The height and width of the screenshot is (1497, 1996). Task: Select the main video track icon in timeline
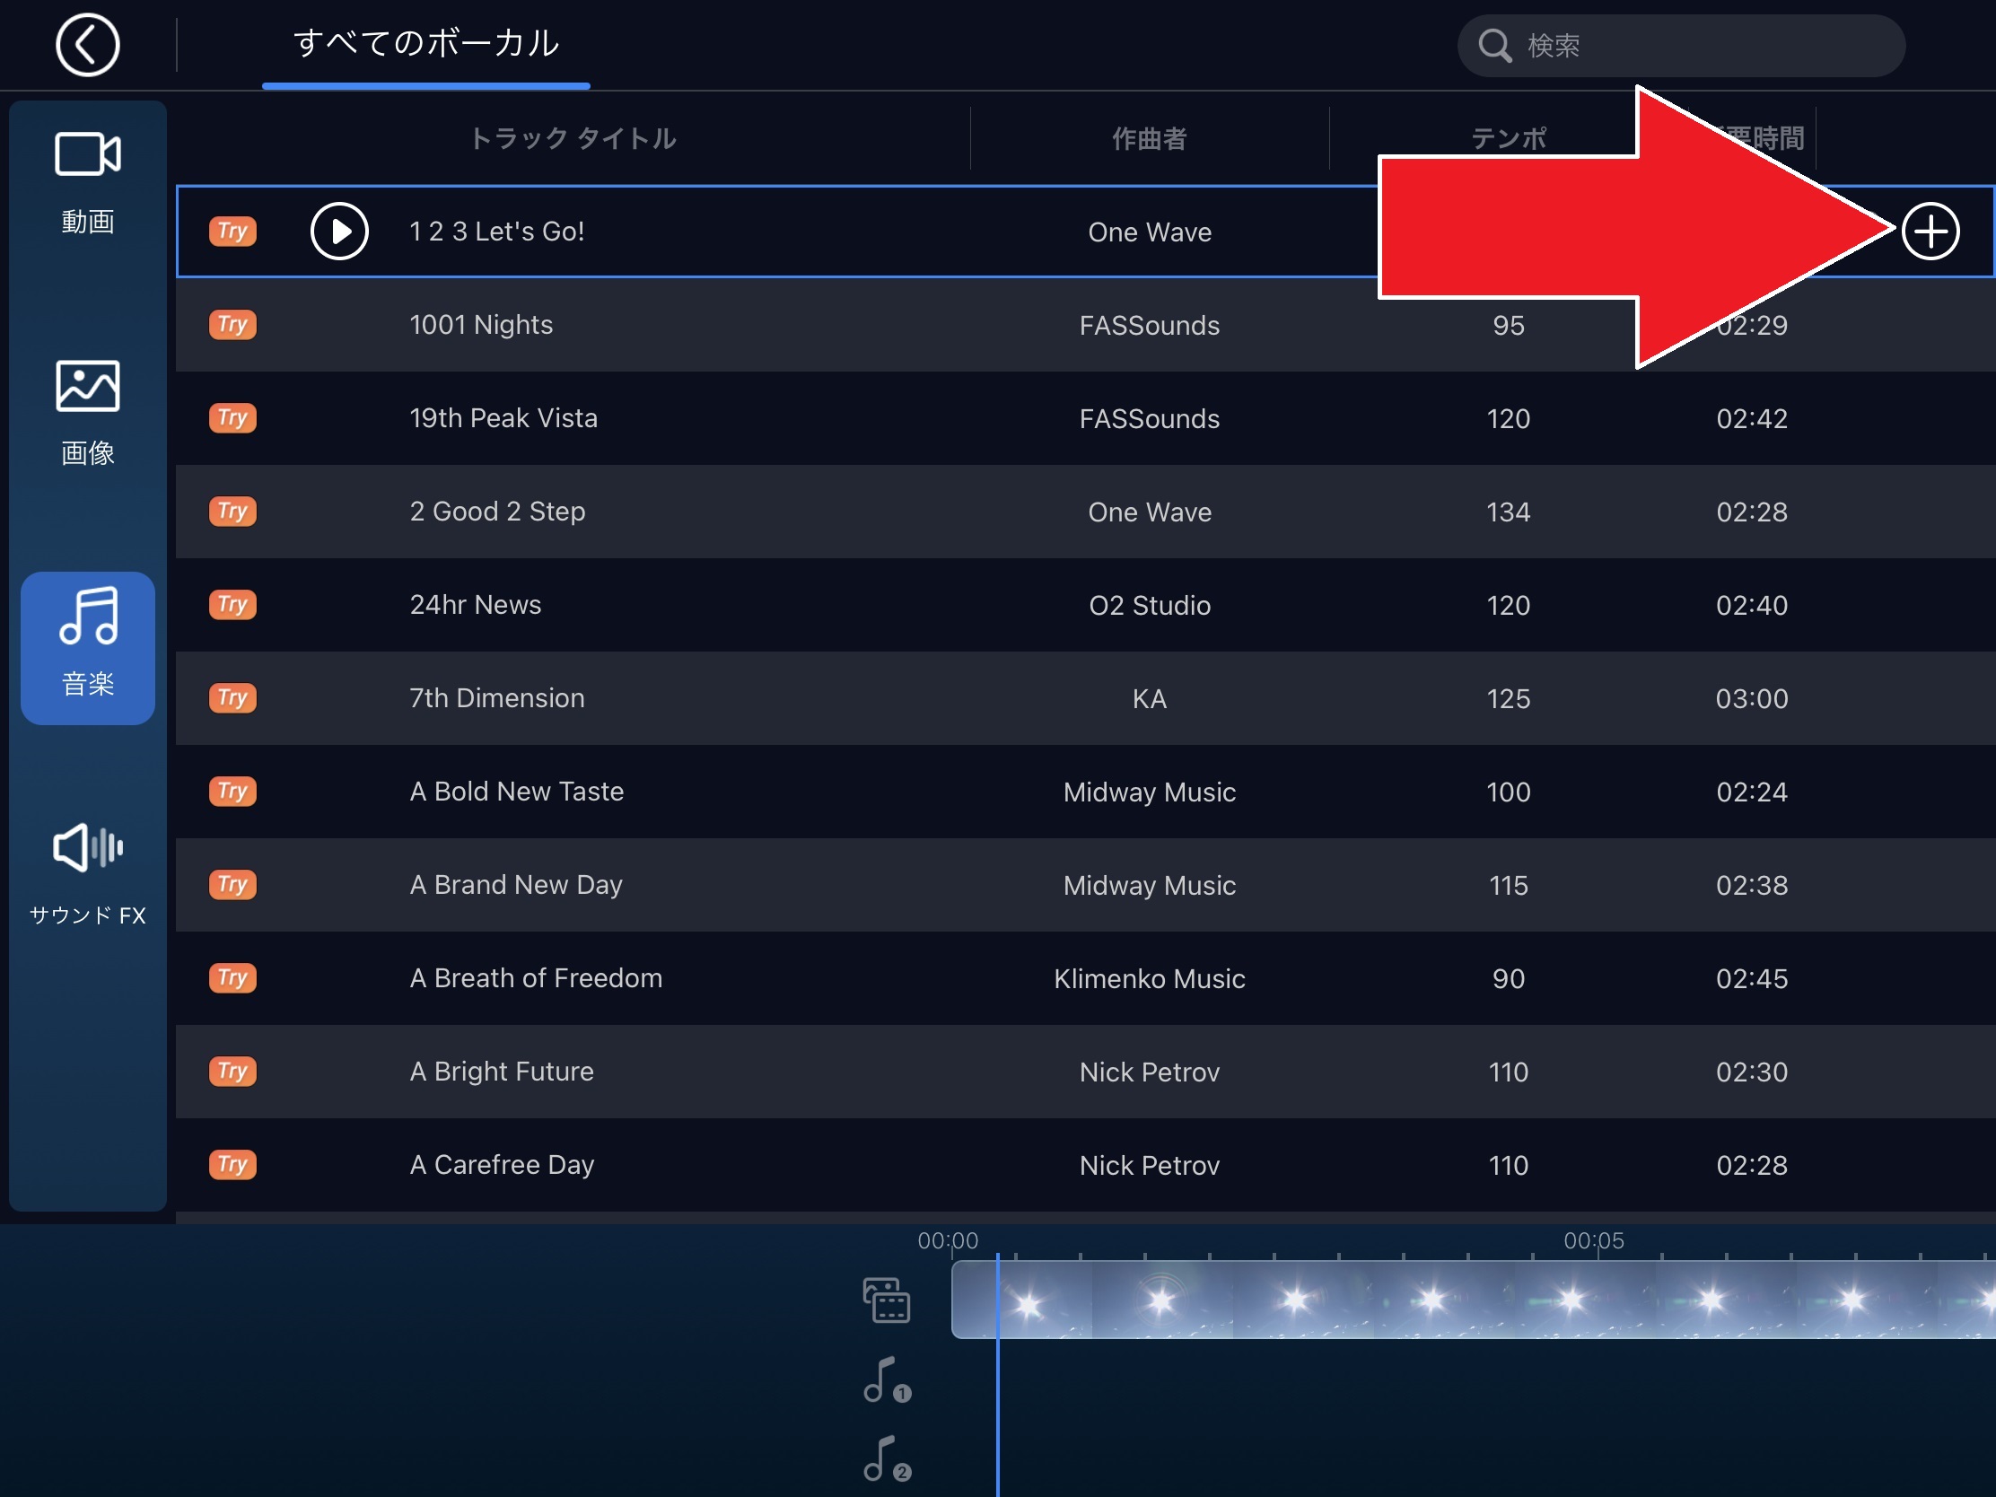tap(886, 1300)
